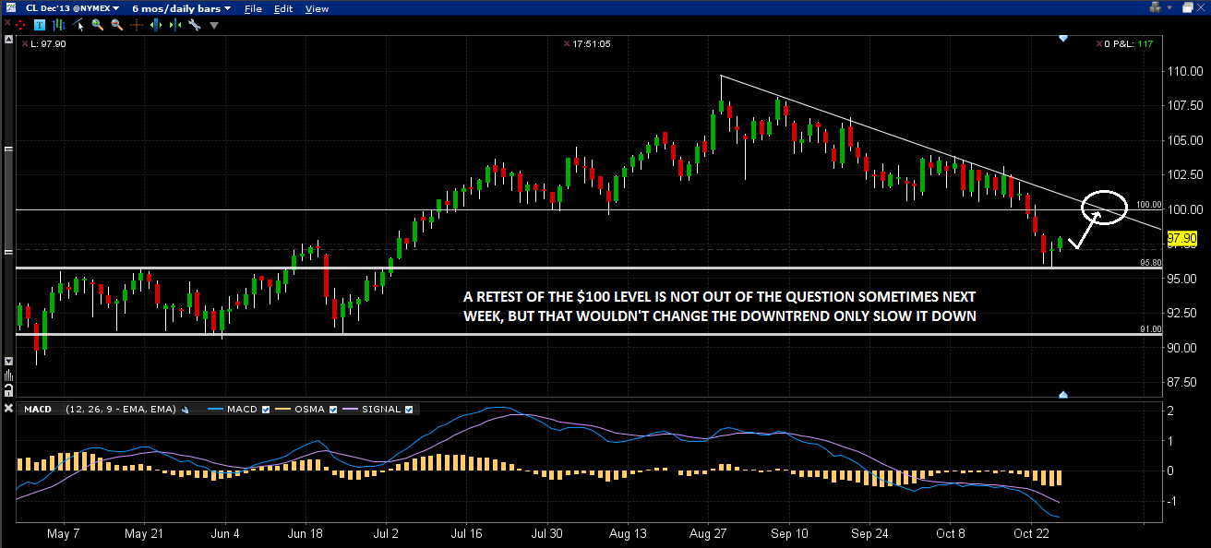Close the toolbar with small X
Screen dimensions: 1211x548
coord(7,22)
